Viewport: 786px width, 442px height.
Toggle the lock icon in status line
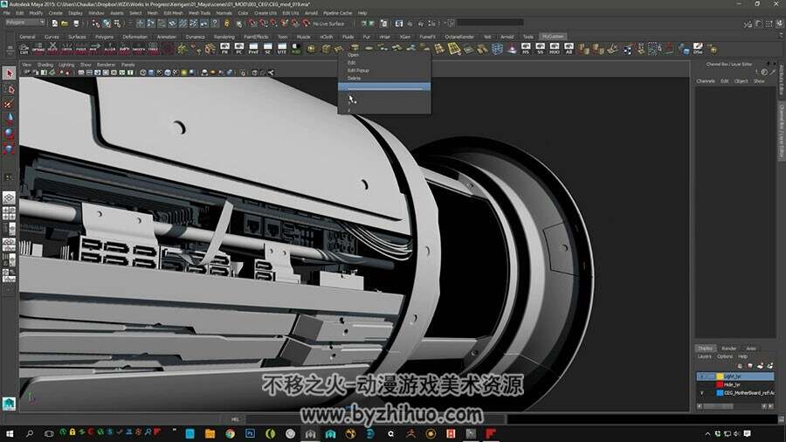227,24
